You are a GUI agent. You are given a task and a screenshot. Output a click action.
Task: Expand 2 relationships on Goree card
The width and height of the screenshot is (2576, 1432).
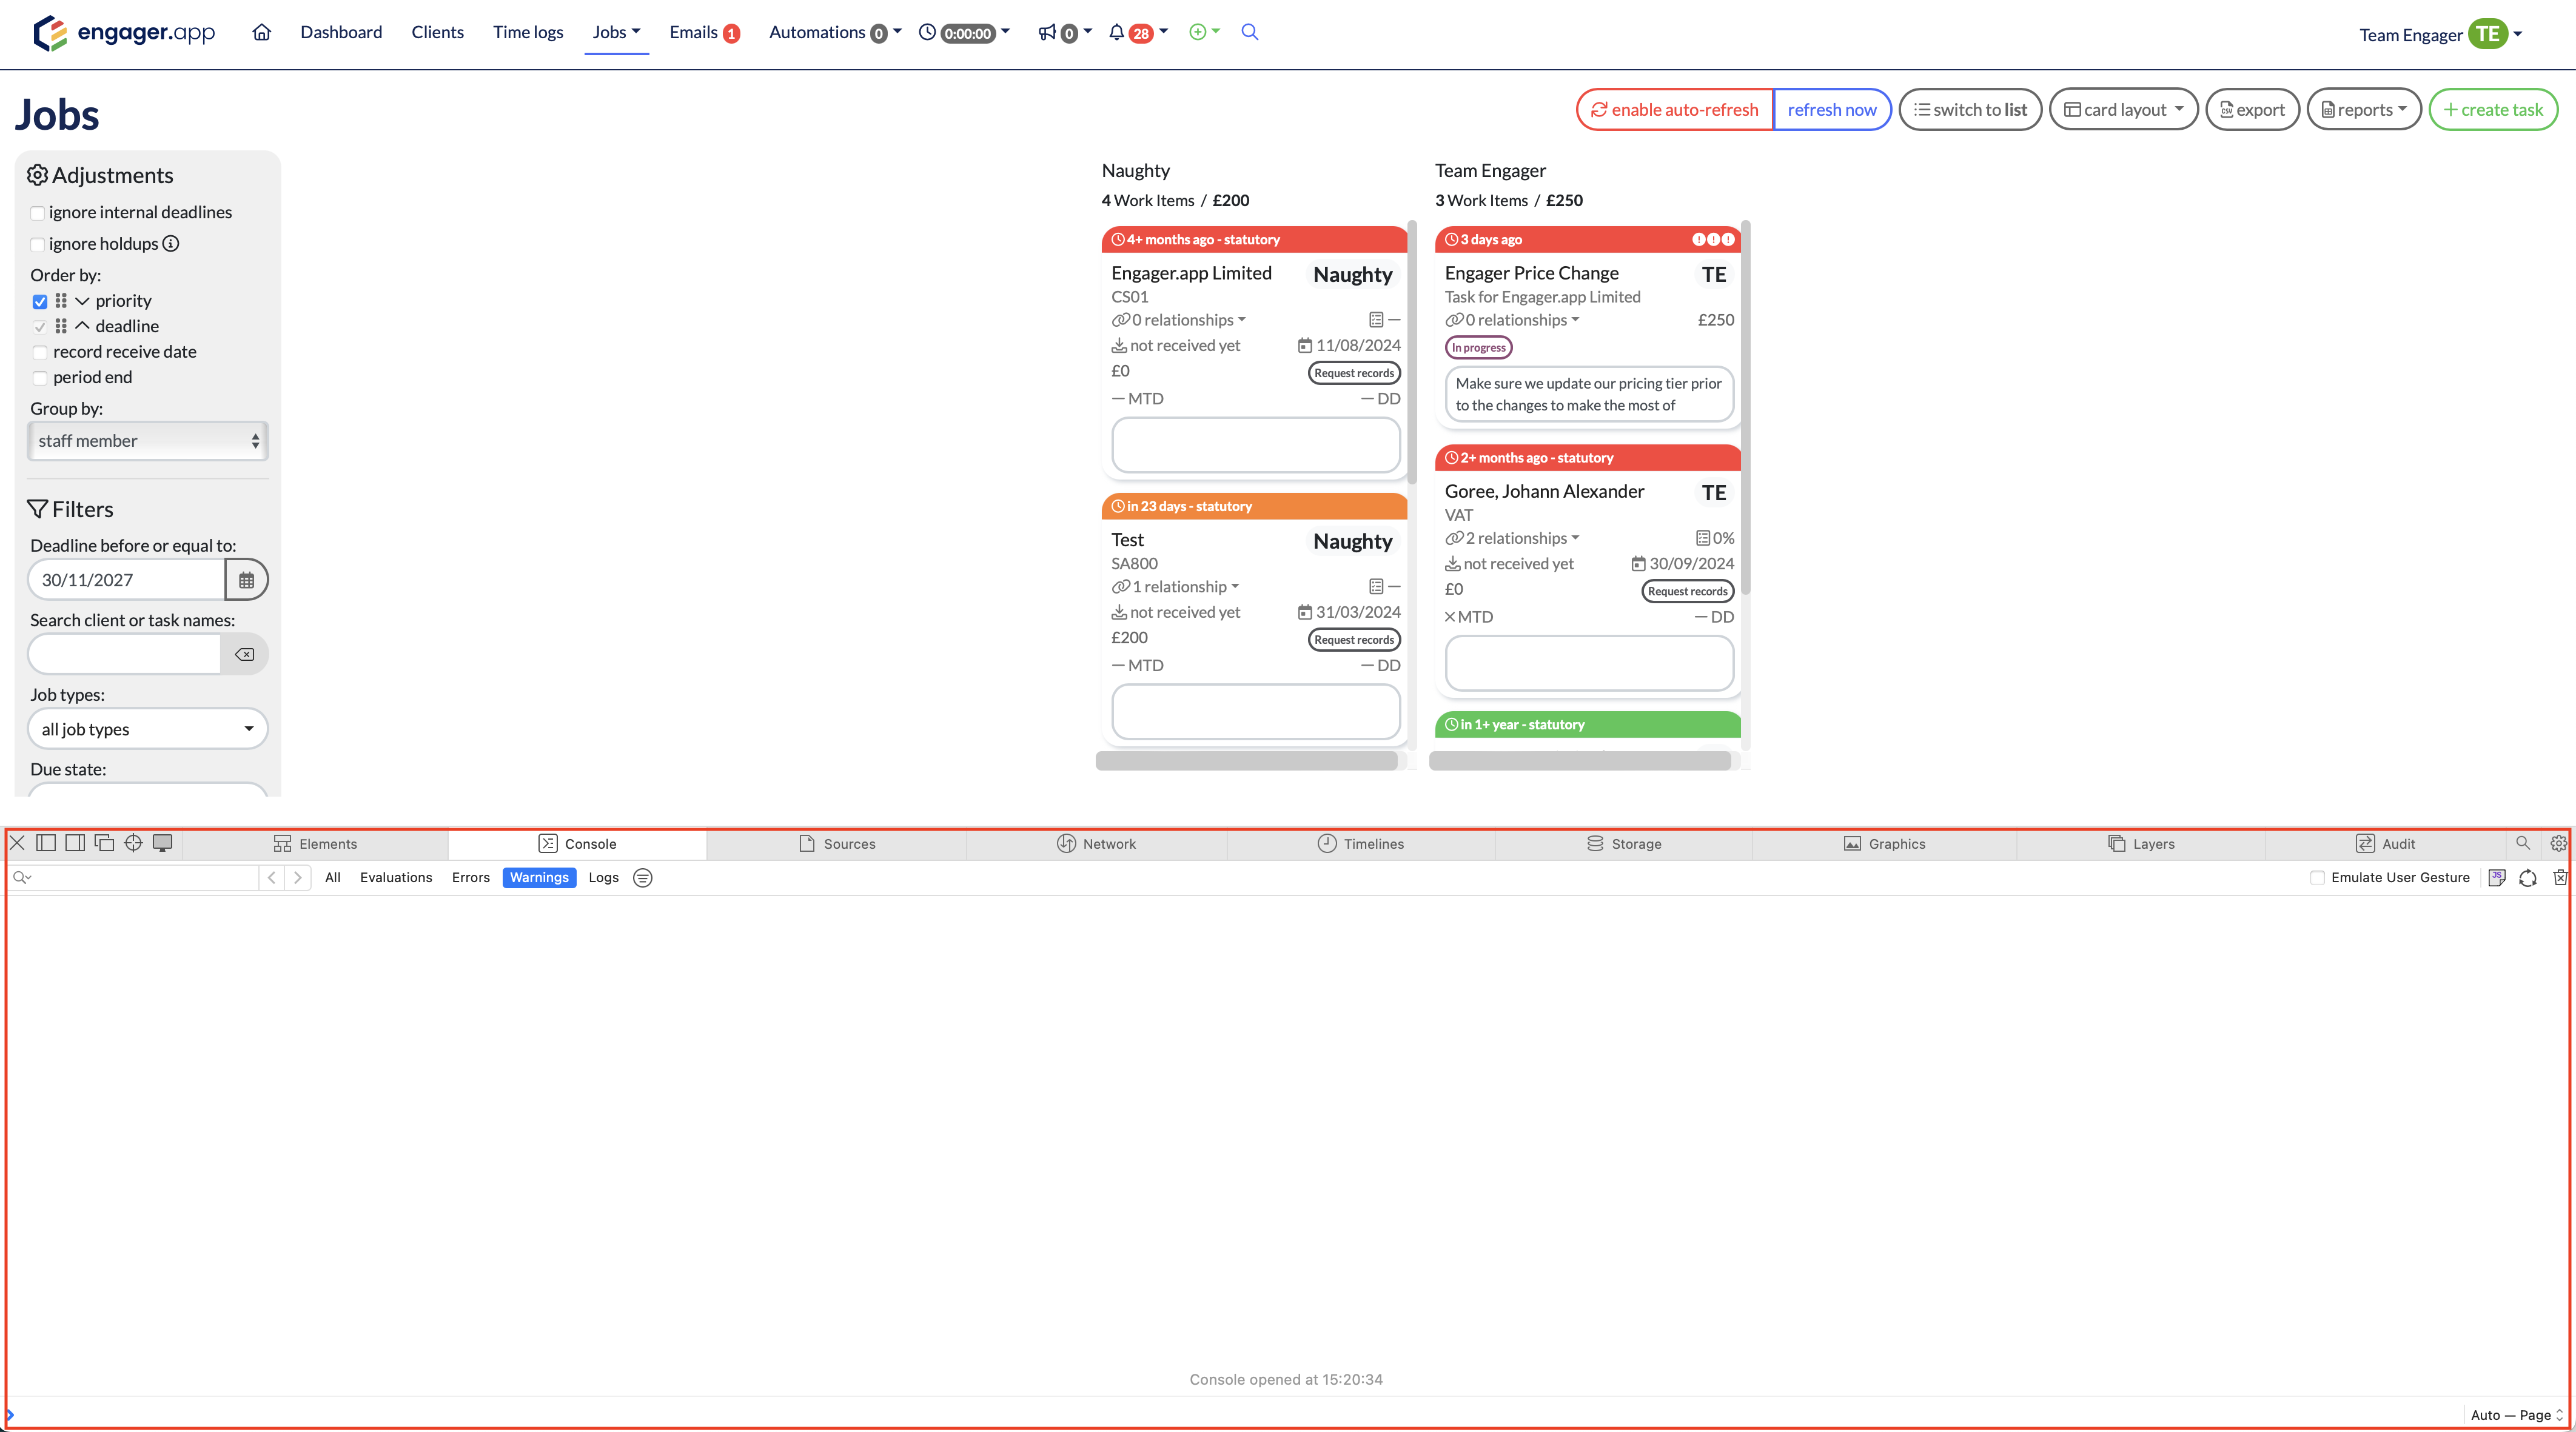[1512, 538]
